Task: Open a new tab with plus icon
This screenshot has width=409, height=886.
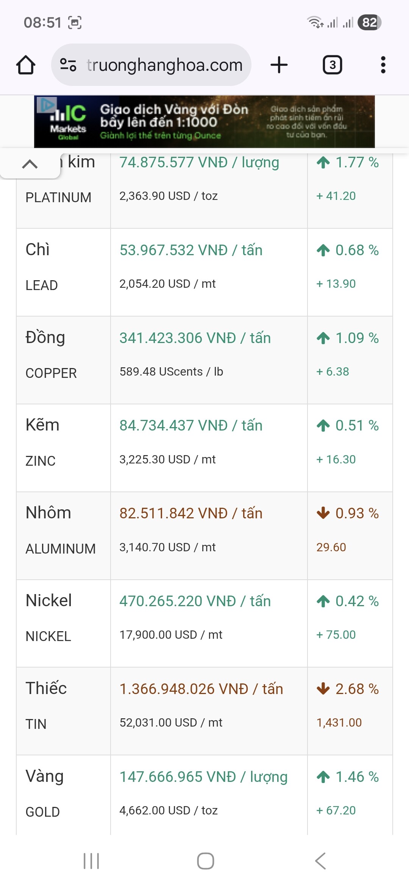Action: (279, 65)
